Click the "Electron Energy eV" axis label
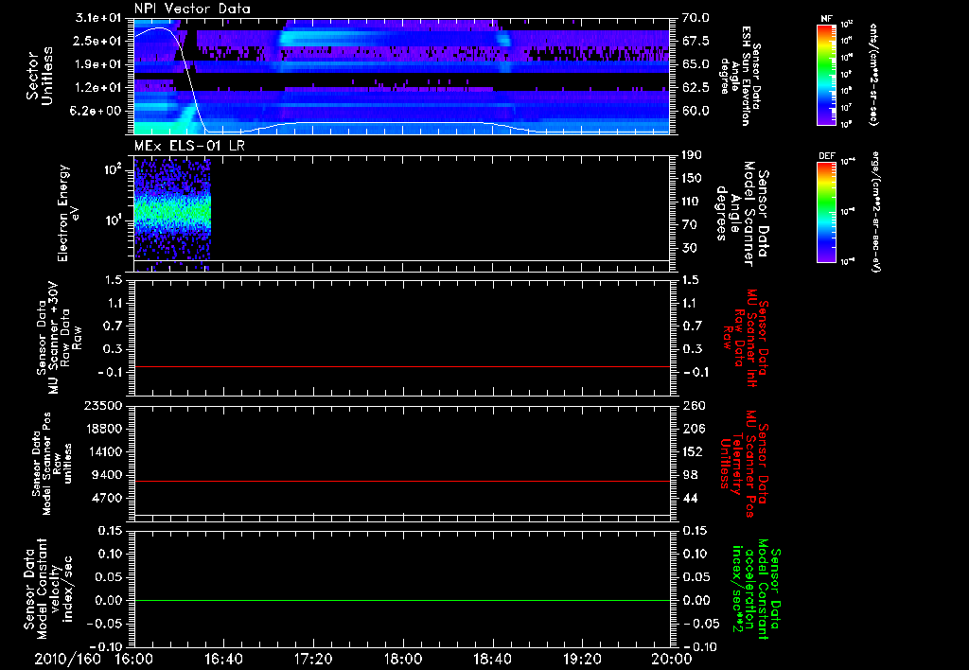Screen dimensions: 969x670 [68, 213]
